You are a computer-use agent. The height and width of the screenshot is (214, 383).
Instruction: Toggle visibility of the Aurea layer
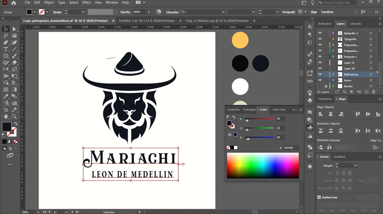[320, 80]
